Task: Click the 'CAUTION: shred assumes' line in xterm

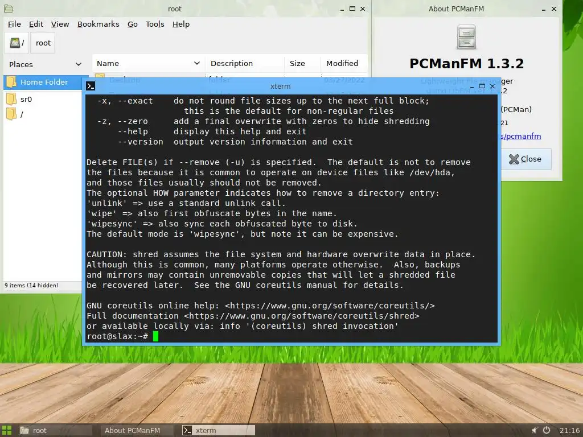Action: [x=281, y=254]
